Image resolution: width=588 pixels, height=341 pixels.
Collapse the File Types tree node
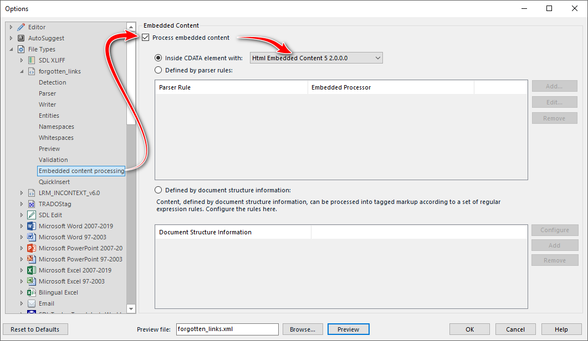[11, 49]
